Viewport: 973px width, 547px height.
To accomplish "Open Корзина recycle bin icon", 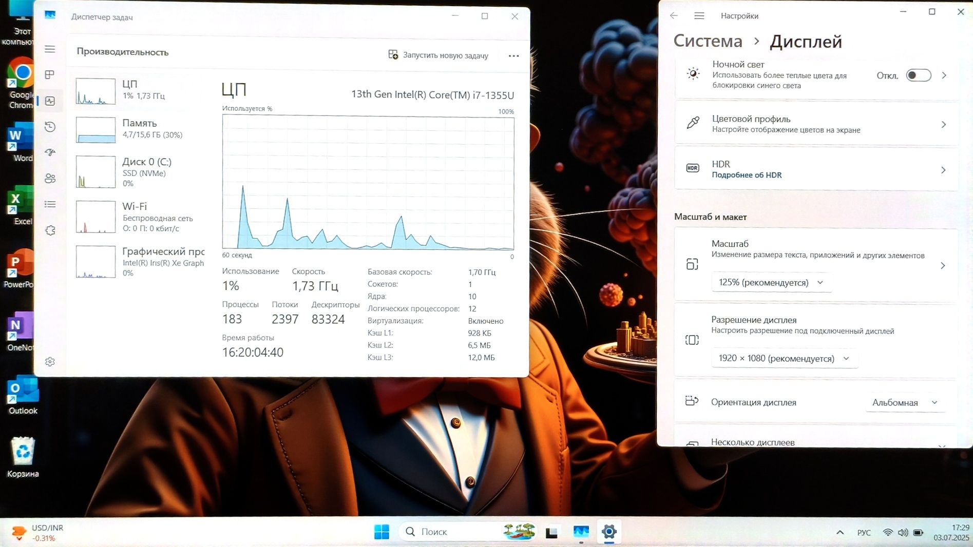I will pyautogui.click(x=23, y=457).
